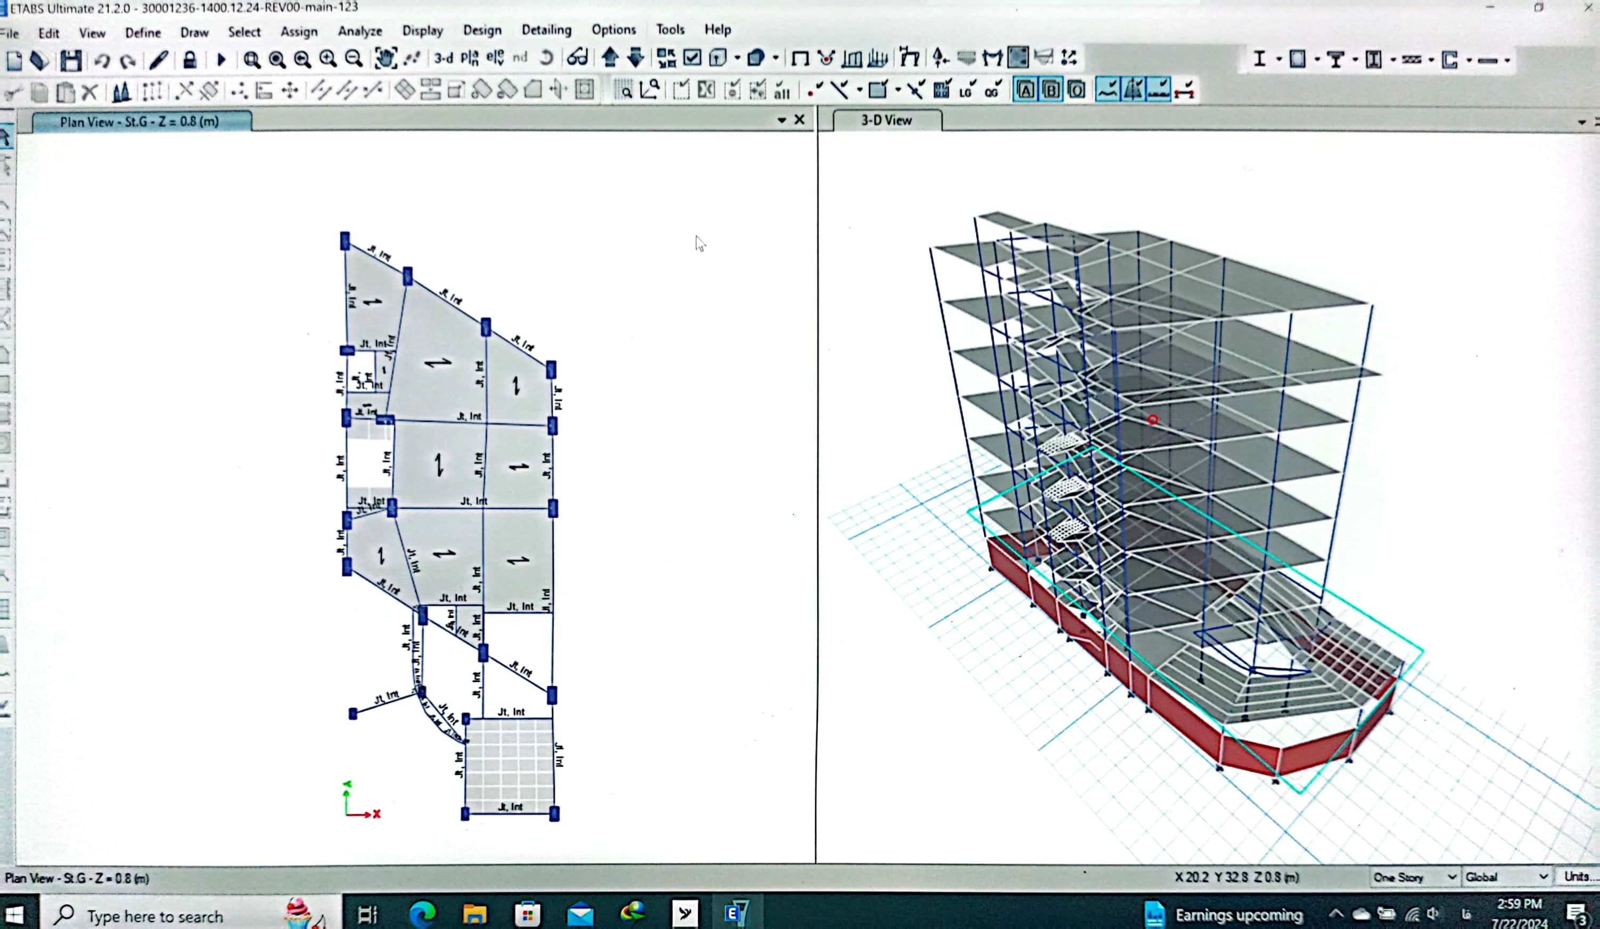Click the Rubber Band Zoom icon
1600x929 pixels.
point(251,60)
